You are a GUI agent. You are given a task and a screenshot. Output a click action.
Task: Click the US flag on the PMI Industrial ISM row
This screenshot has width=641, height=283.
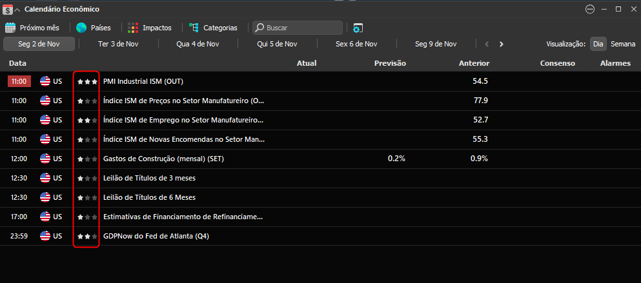(x=45, y=81)
